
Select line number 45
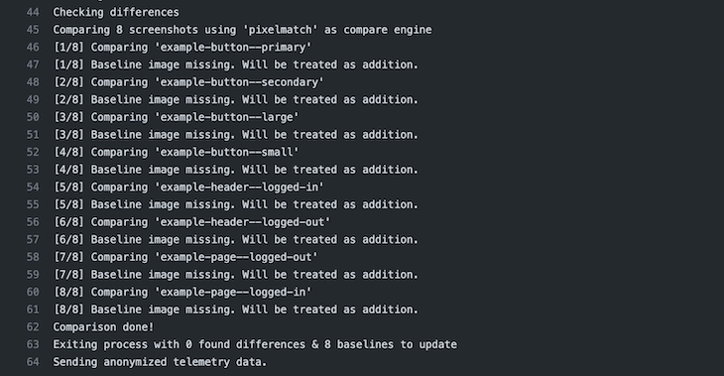[33, 30]
